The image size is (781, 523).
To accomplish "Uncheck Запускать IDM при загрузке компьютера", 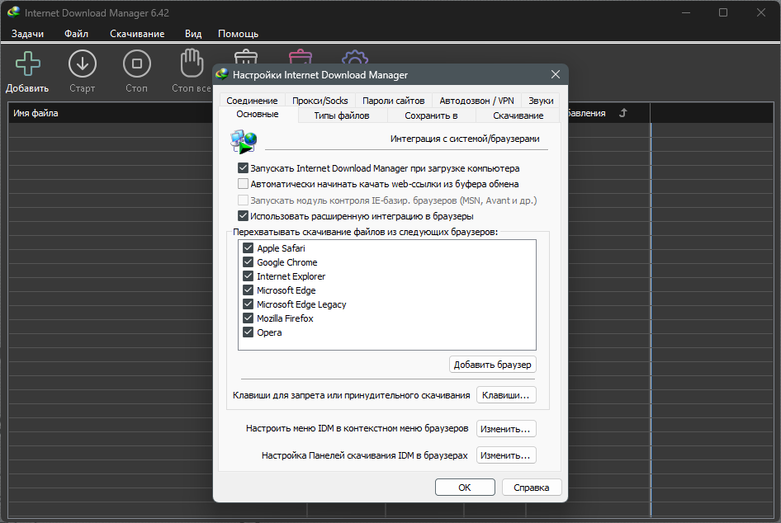I will [x=244, y=167].
